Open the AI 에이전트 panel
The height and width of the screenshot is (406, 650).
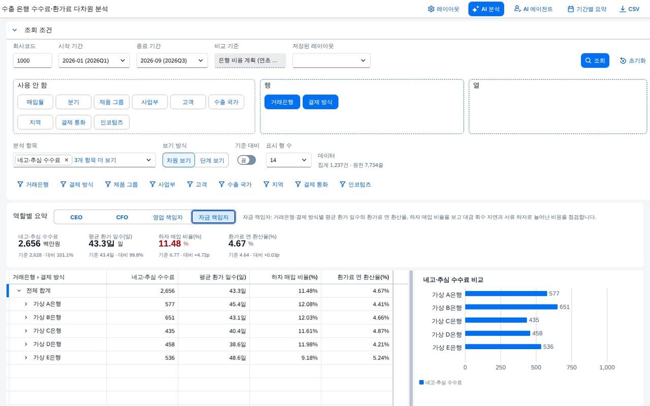533,9
